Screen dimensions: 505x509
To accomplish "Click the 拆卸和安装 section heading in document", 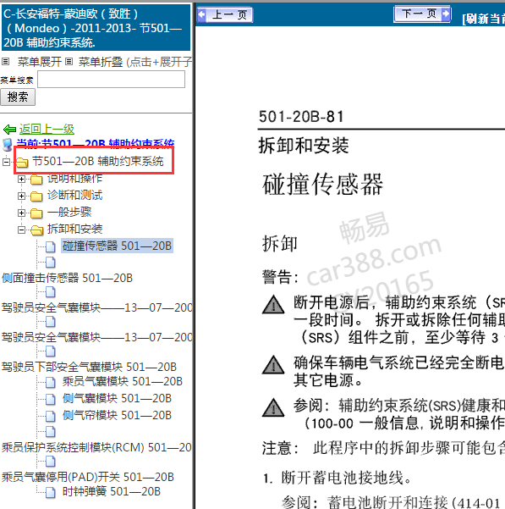I will (304, 146).
